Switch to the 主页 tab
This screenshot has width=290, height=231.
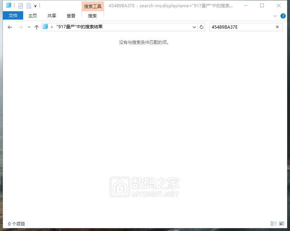pos(33,16)
